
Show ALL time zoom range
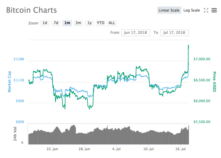(x=112, y=23)
